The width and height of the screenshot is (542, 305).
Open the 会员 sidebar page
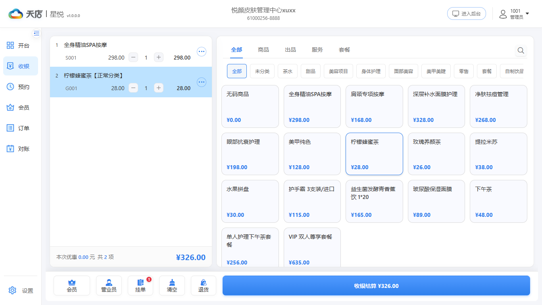(x=21, y=108)
